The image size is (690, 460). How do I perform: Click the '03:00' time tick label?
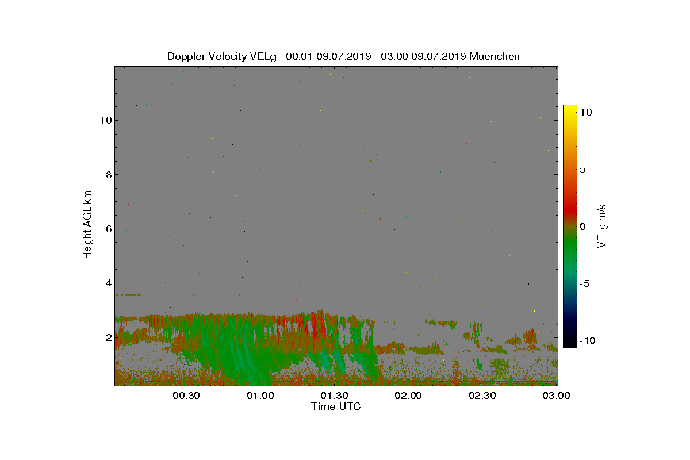click(x=557, y=396)
